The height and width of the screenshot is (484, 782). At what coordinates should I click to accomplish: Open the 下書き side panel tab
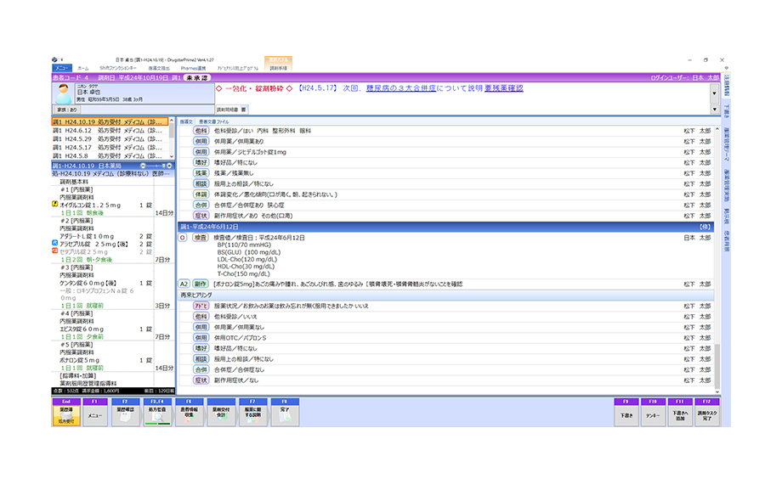[726, 110]
